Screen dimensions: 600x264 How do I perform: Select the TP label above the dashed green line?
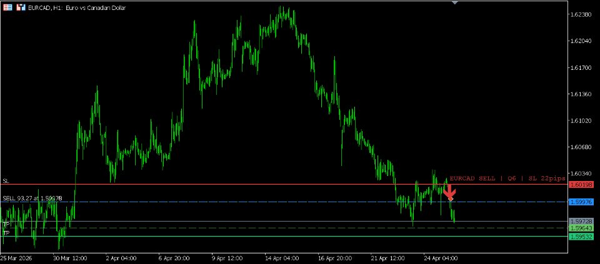(6, 224)
